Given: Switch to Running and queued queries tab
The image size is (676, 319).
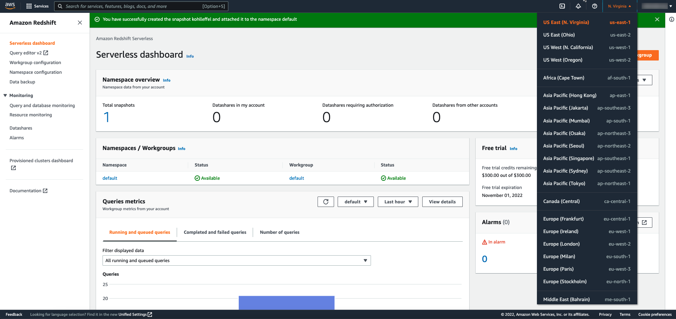Looking at the screenshot, I should tap(140, 232).
